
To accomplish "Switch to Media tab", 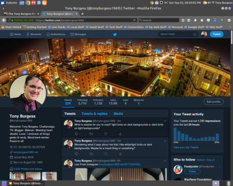I will point(118,114).
